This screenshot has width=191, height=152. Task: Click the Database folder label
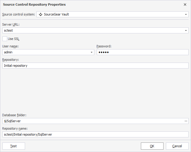14,115
